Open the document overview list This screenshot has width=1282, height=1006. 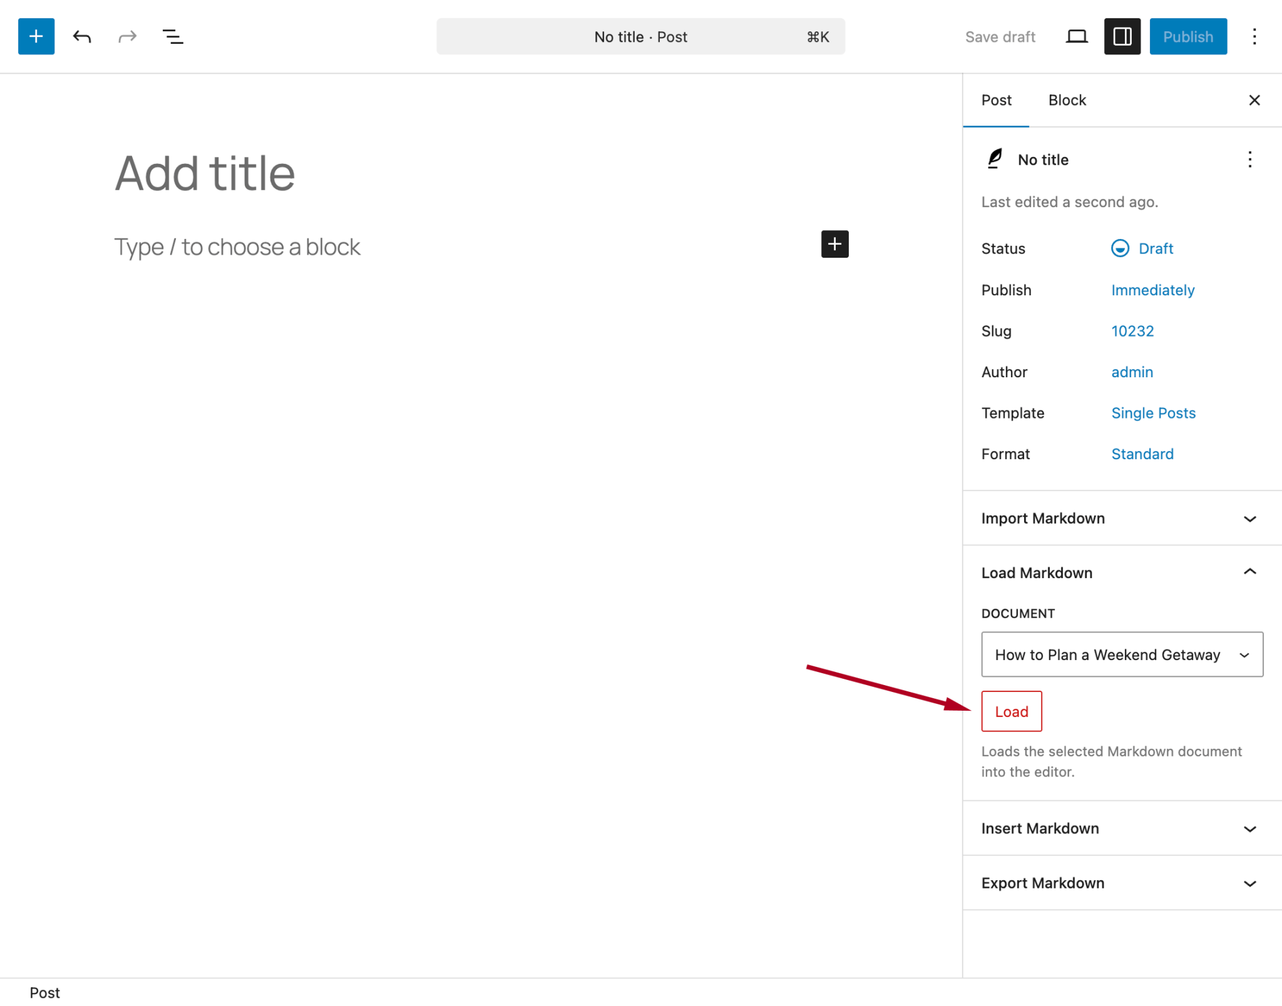click(x=173, y=36)
